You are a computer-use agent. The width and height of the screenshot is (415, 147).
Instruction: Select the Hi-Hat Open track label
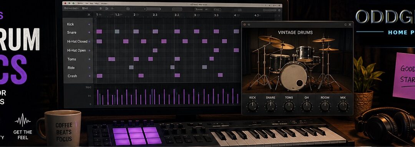(x=76, y=50)
